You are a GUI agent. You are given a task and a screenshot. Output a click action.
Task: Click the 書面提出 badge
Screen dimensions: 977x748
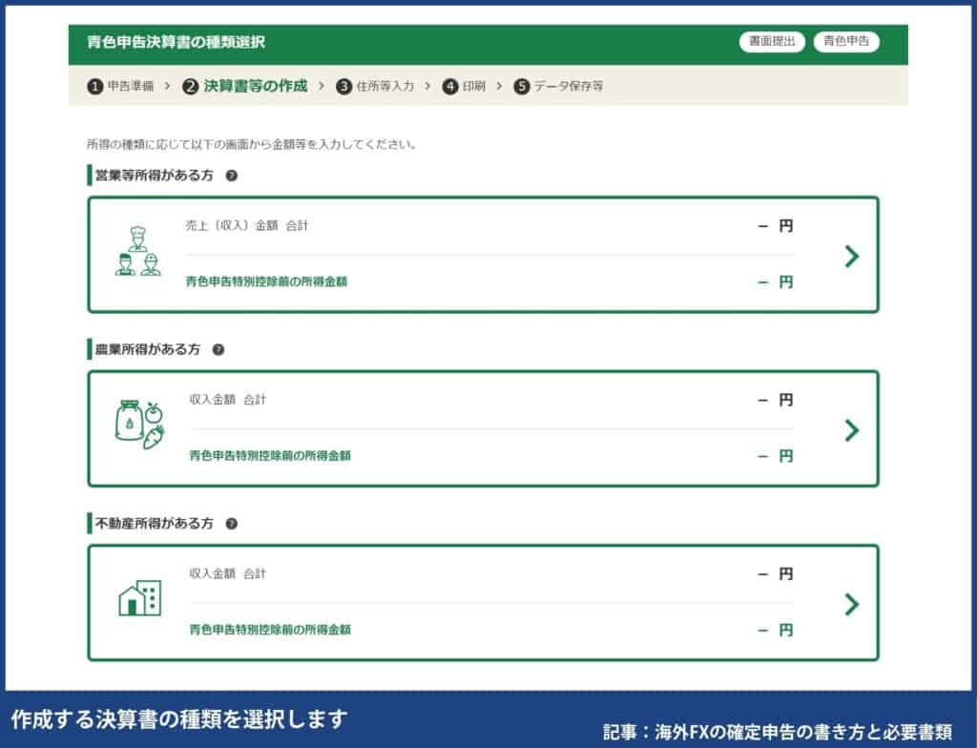(x=772, y=42)
